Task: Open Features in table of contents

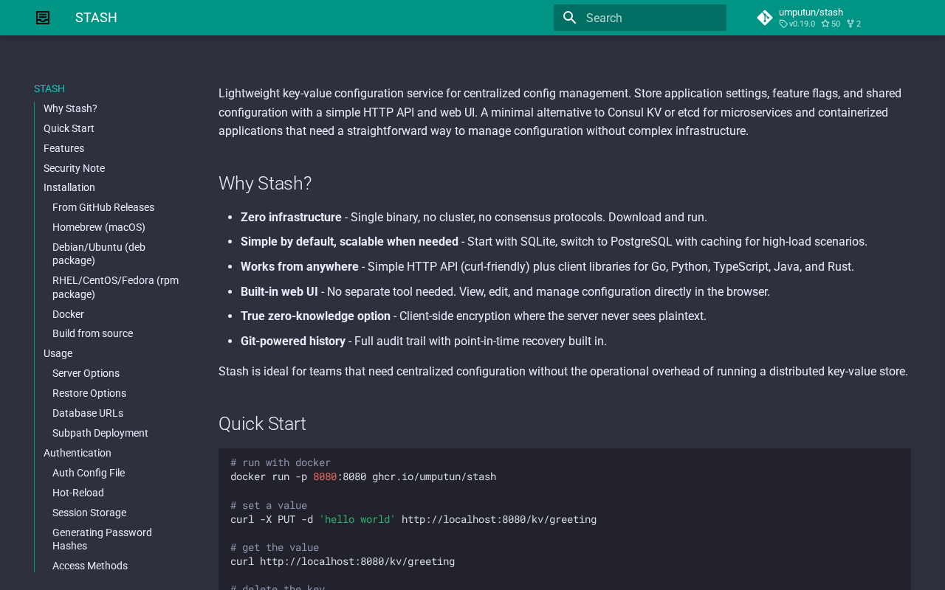Action: point(63,148)
